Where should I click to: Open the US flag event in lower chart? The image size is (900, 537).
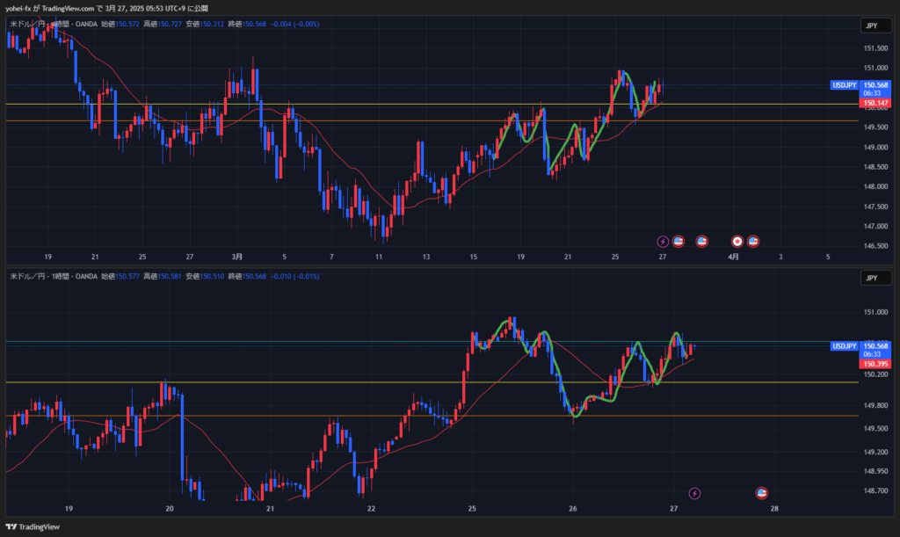tap(761, 493)
